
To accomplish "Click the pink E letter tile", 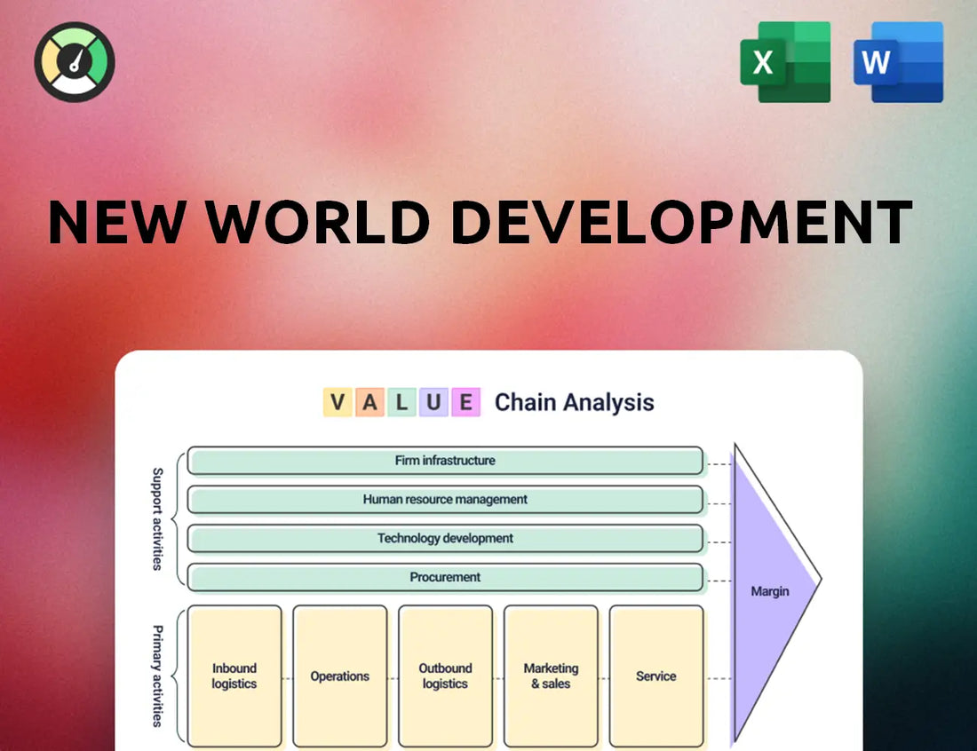I will click(x=466, y=402).
